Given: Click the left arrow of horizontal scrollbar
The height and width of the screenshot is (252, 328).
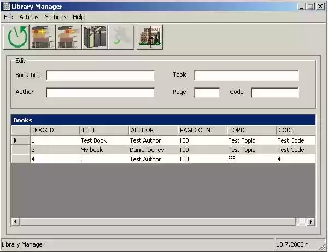Looking at the screenshot, I should [15, 222].
